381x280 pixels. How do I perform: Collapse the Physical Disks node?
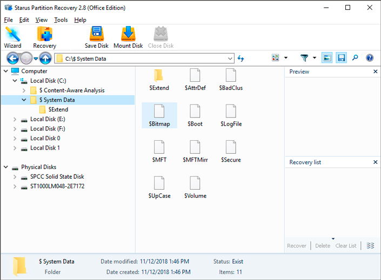tap(6, 167)
